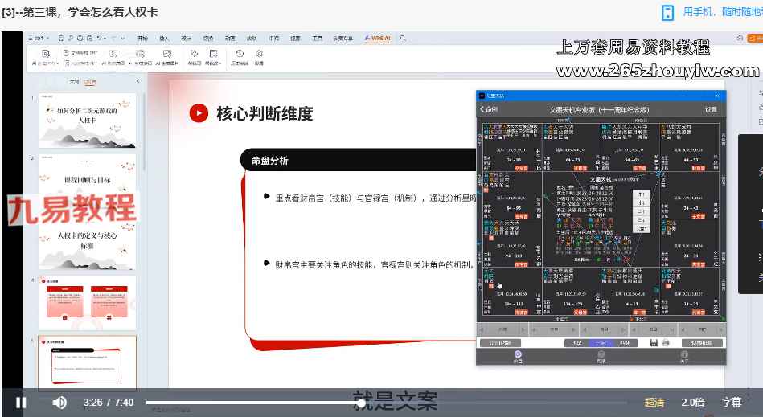This screenshot has height=417, width=763.
Task: Click the printer icon in chart app
Action: point(666,343)
